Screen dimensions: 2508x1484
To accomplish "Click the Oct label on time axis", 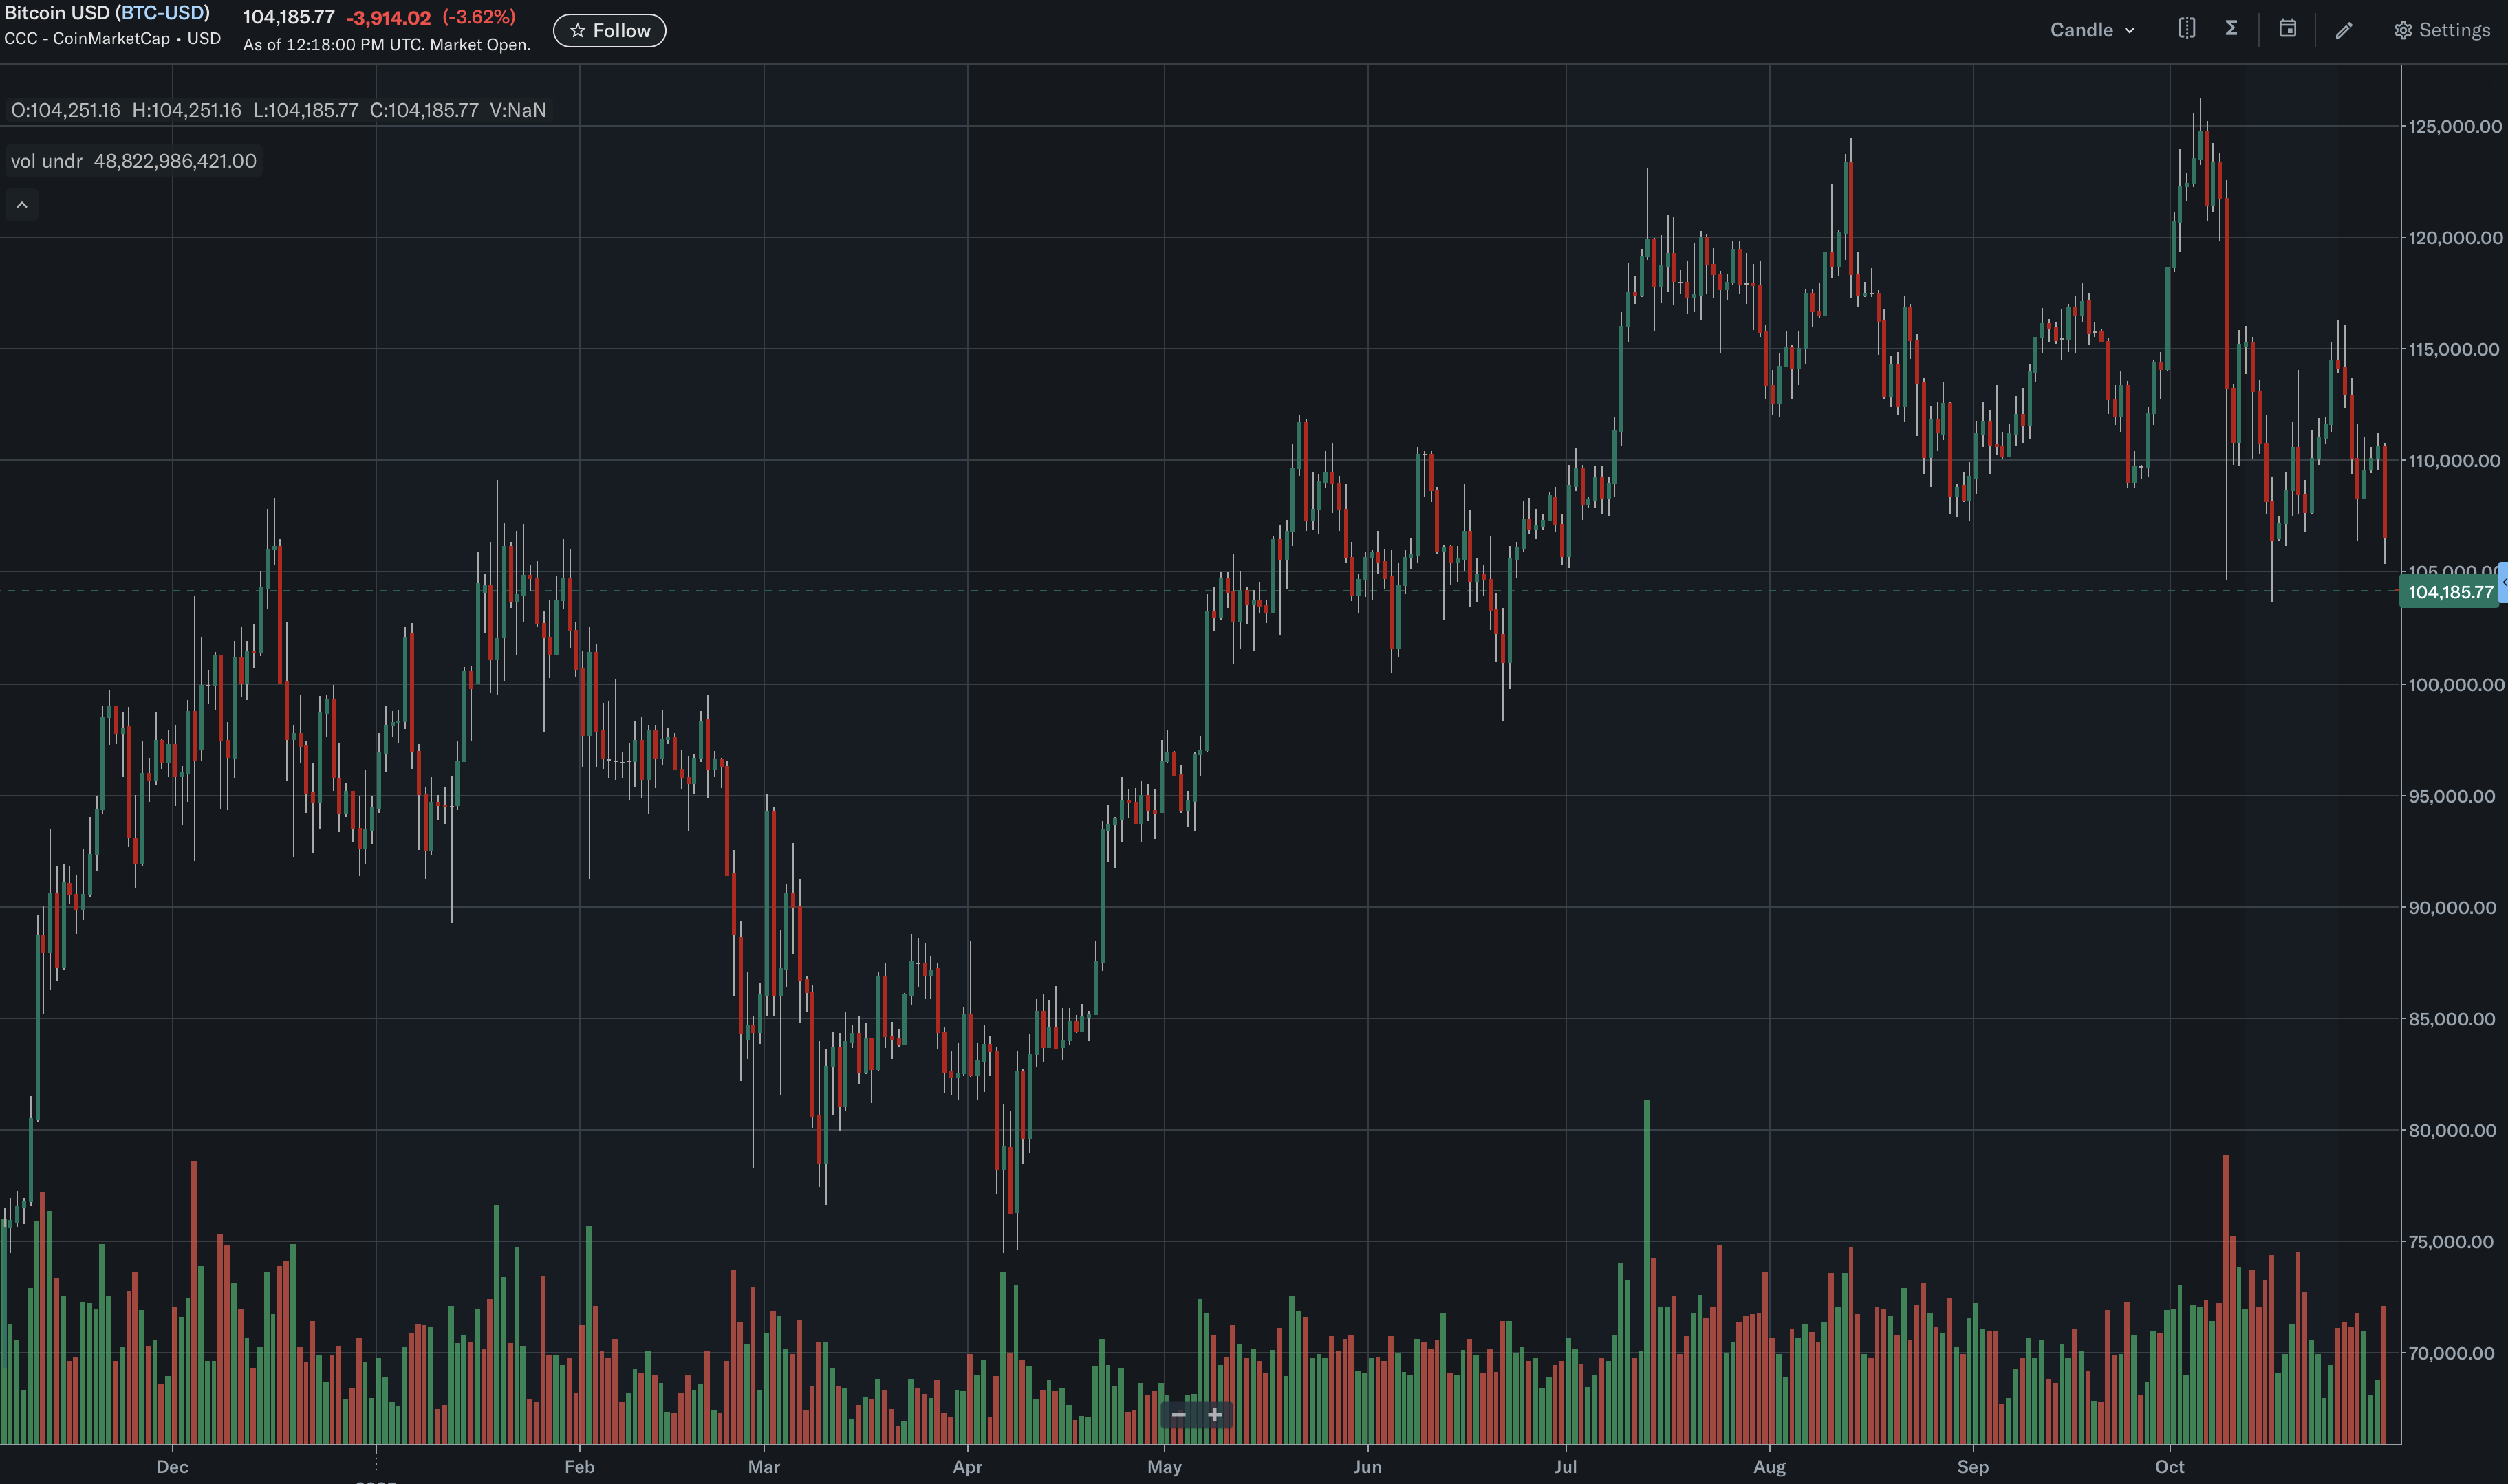I will click(2169, 1467).
